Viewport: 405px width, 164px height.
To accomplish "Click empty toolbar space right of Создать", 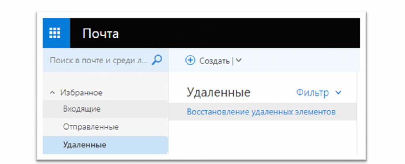I will tap(301, 61).
